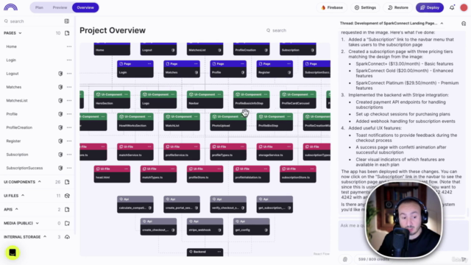Screen dimensions: 471x265
Task: Select the Navbar UI-Component node
Action: 205,99
